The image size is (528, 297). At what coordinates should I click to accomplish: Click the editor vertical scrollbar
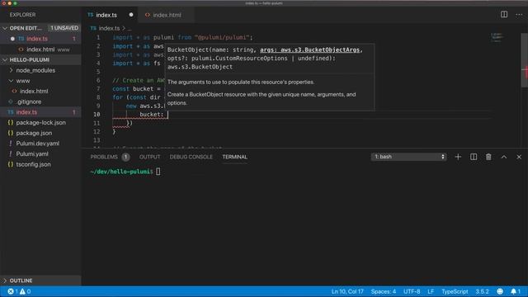(x=525, y=60)
